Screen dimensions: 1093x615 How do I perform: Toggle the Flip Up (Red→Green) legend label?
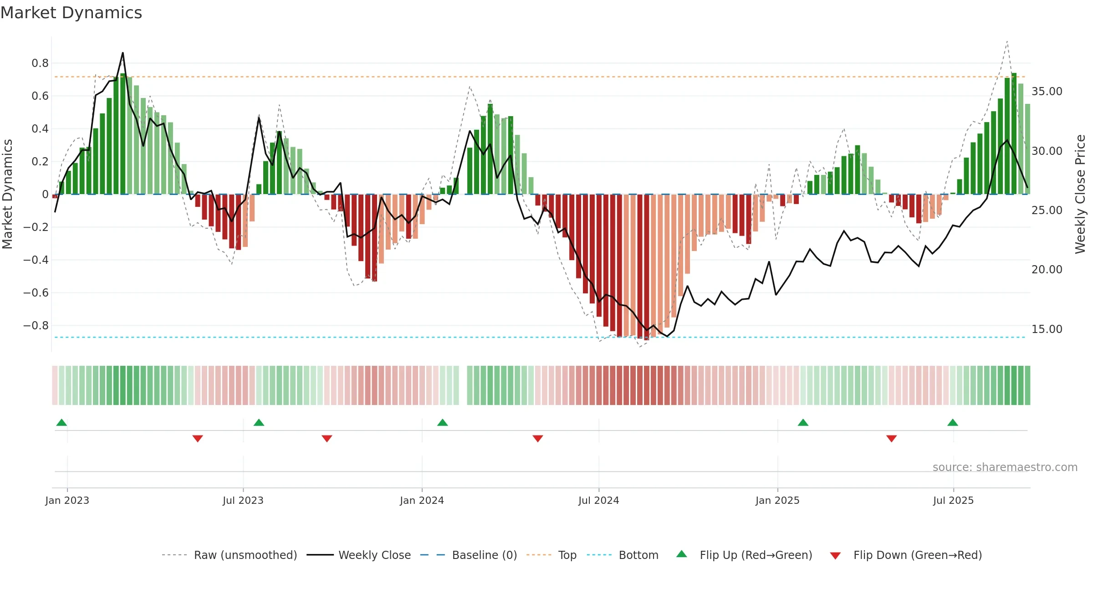pos(756,555)
